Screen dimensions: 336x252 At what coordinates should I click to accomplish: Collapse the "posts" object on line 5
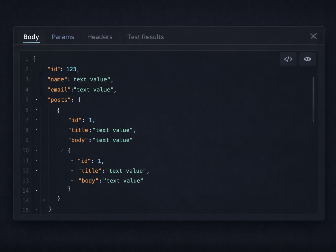pyautogui.click(x=36, y=100)
